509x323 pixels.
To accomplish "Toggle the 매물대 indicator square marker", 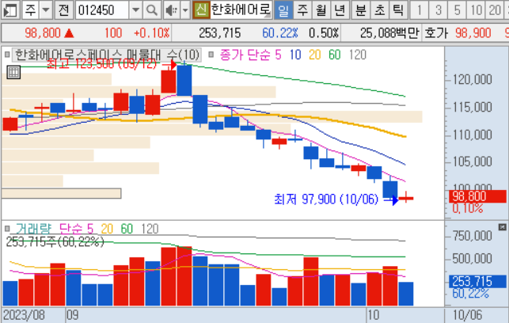I will tap(7, 55).
